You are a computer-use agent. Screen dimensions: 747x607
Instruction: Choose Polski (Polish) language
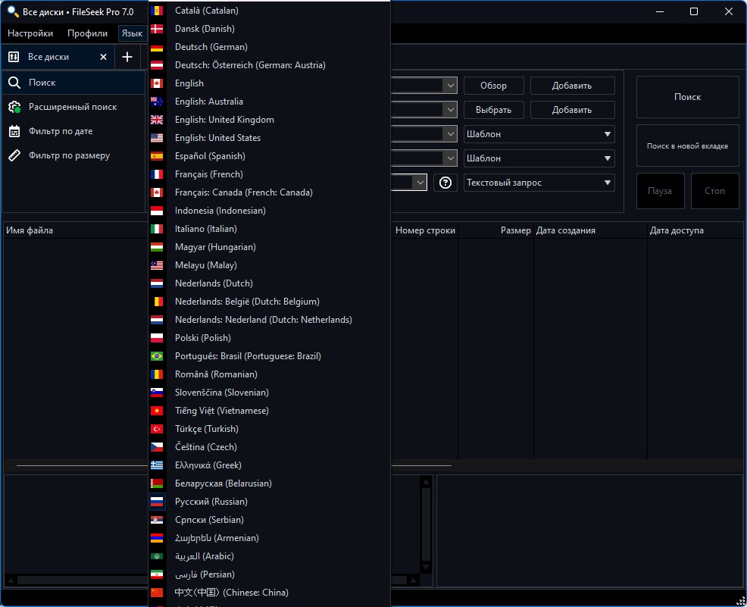point(269,338)
